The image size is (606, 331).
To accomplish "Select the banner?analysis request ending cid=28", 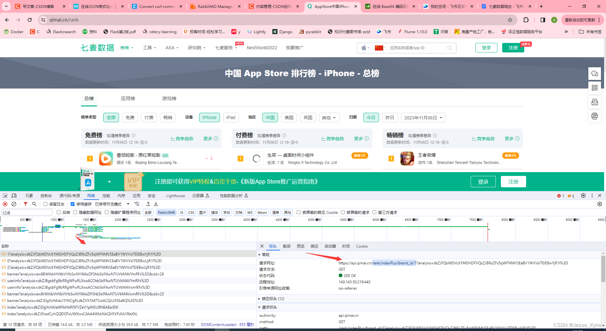I will (x=85, y=274).
